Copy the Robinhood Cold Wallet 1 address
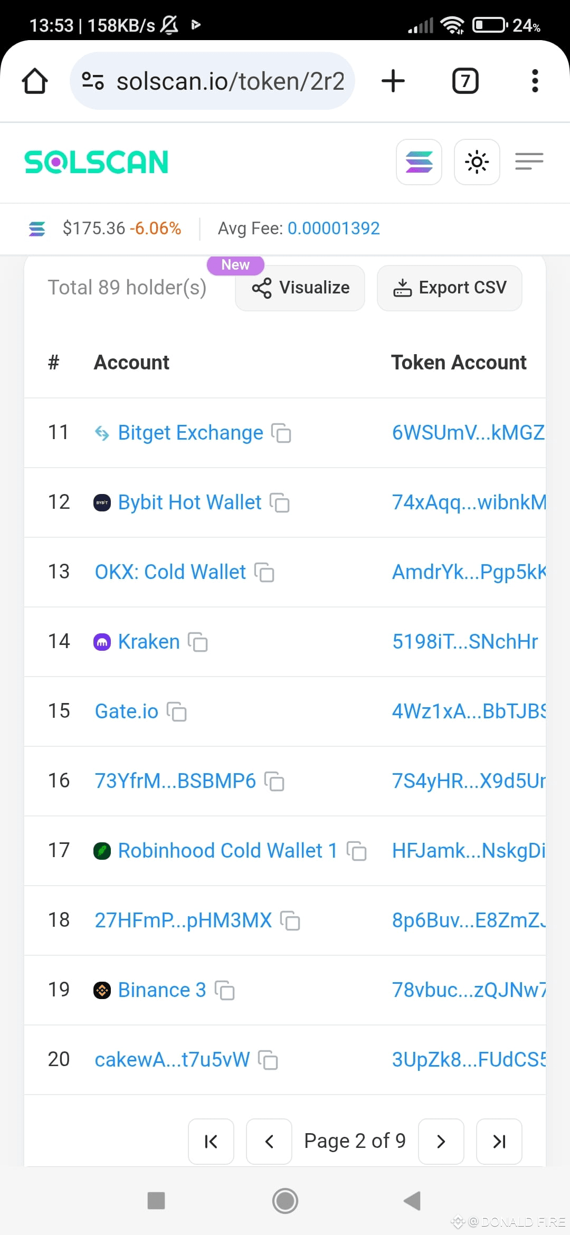Image resolution: width=570 pixels, height=1235 pixels. pos(357,851)
